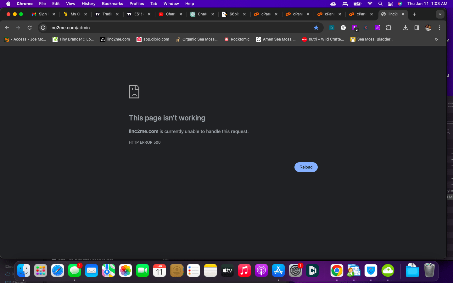This screenshot has width=453, height=283.
Task: Open the History menu
Action: (88, 3)
